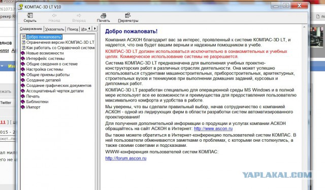
Task: Select the Создание деталей section
Action: tap(43, 80)
